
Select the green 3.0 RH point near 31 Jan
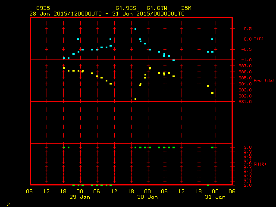(x=212, y=147)
